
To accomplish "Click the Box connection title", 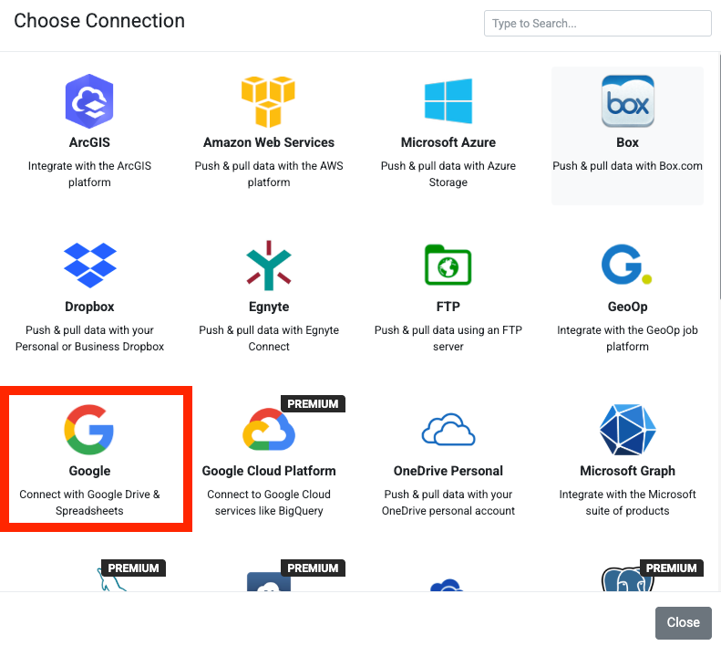I will (628, 142).
